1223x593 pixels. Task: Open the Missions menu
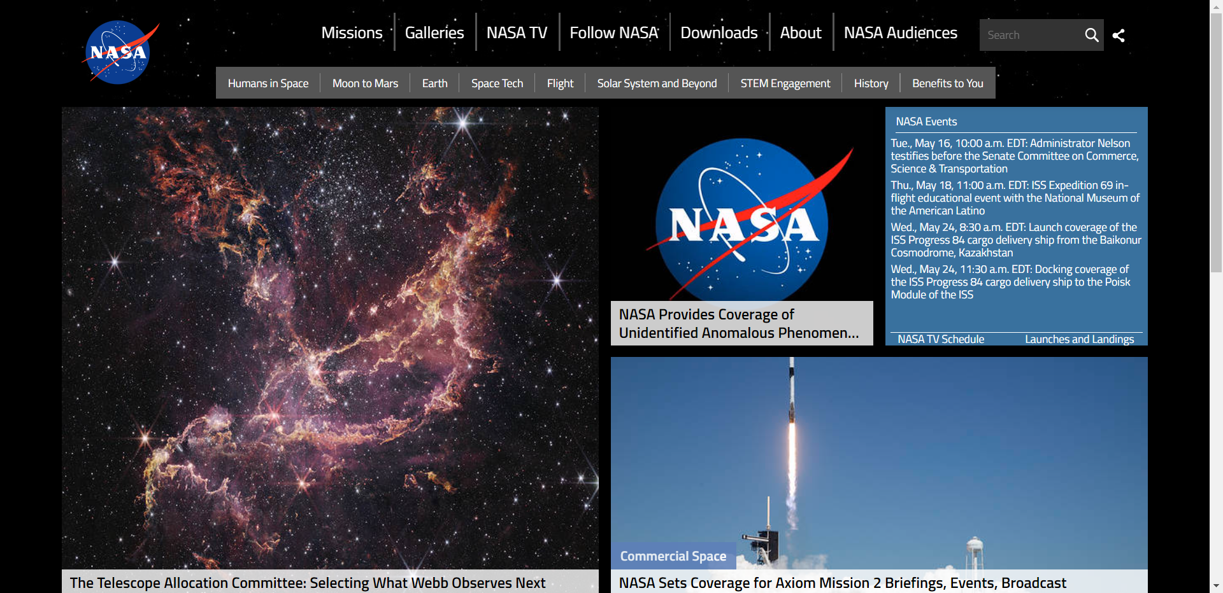tap(352, 32)
